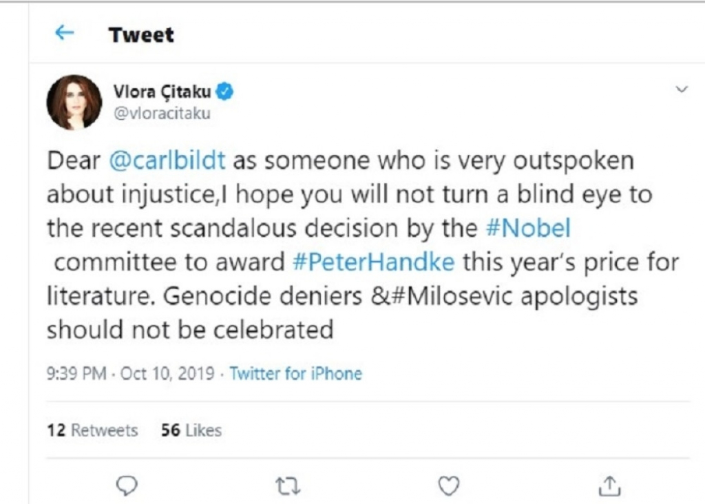Select the Tweet header title

pyautogui.click(x=142, y=34)
